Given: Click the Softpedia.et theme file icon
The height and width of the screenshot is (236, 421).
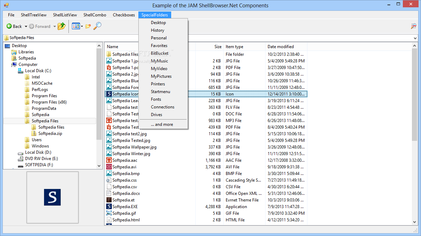Looking at the screenshot, I should [x=109, y=200].
